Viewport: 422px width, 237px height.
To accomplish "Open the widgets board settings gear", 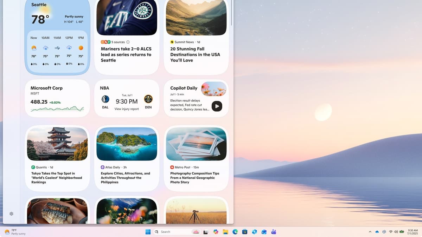I will [x=11, y=213].
